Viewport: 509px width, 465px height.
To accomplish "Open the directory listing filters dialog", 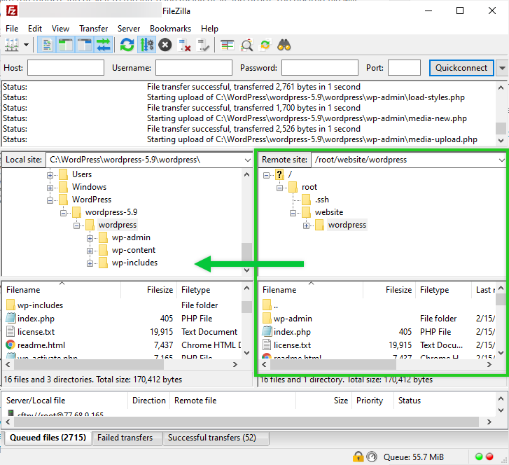I will [228, 46].
